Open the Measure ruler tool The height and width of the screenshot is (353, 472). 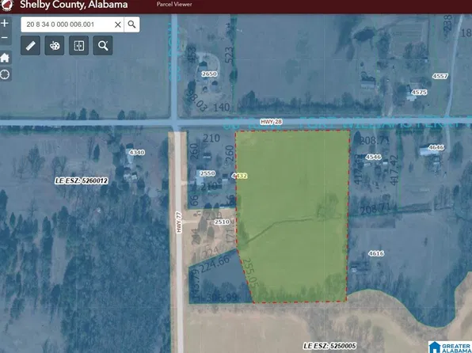(x=30, y=45)
